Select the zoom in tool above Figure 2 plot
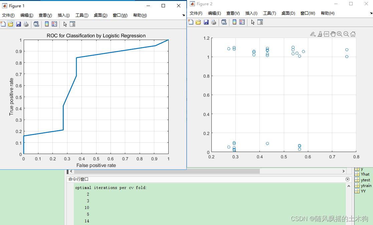Image resolution: width=373 pixels, height=225 pixels. pyautogui.click(x=340, y=34)
